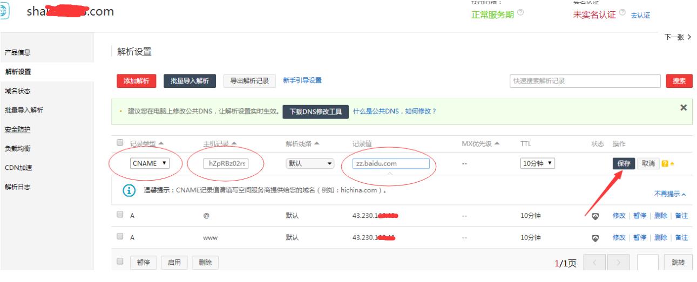The width and height of the screenshot is (697, 282).
Task: Click the bottom 暂停 batch button
Action: point(143,263)
